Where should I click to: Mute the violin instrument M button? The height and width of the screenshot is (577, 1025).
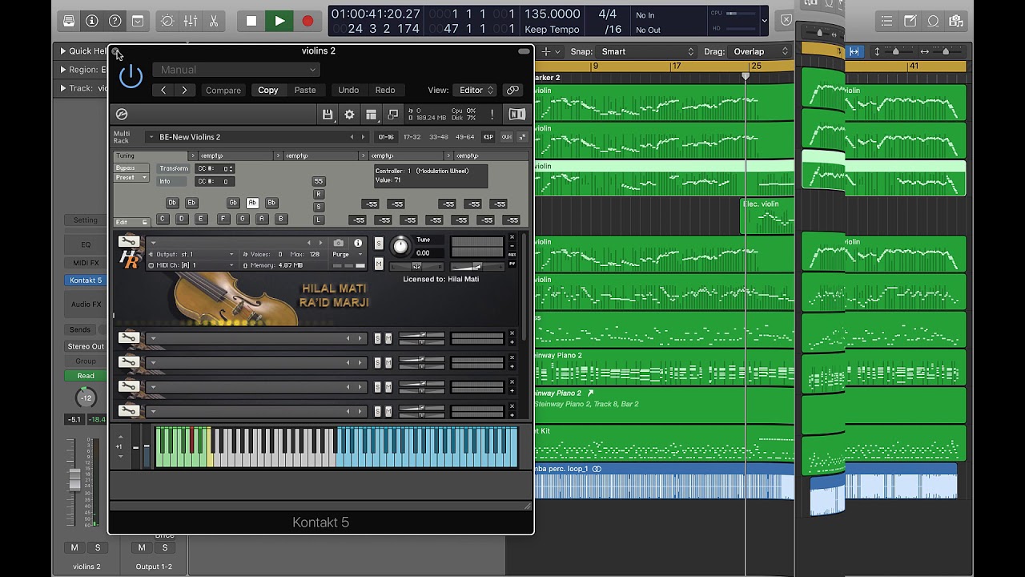[379, 264]
